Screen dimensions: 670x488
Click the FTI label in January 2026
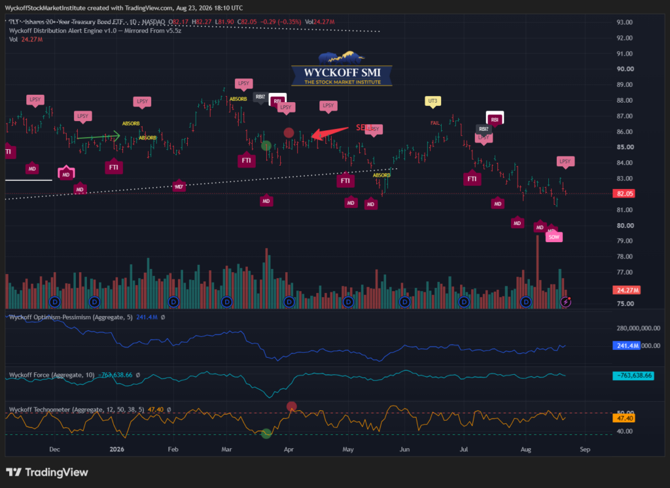(x=114, y=167)
